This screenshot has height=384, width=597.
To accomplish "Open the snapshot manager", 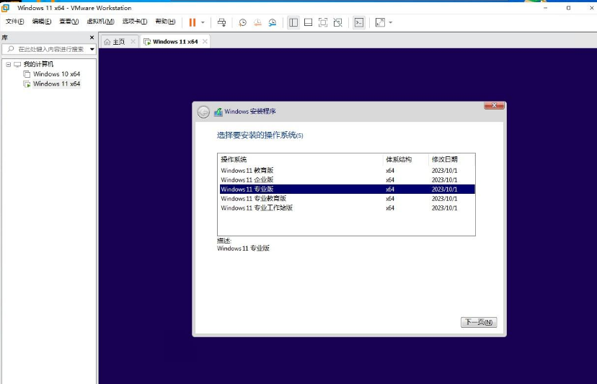I will pyautogui.click(x=273, y=22).
